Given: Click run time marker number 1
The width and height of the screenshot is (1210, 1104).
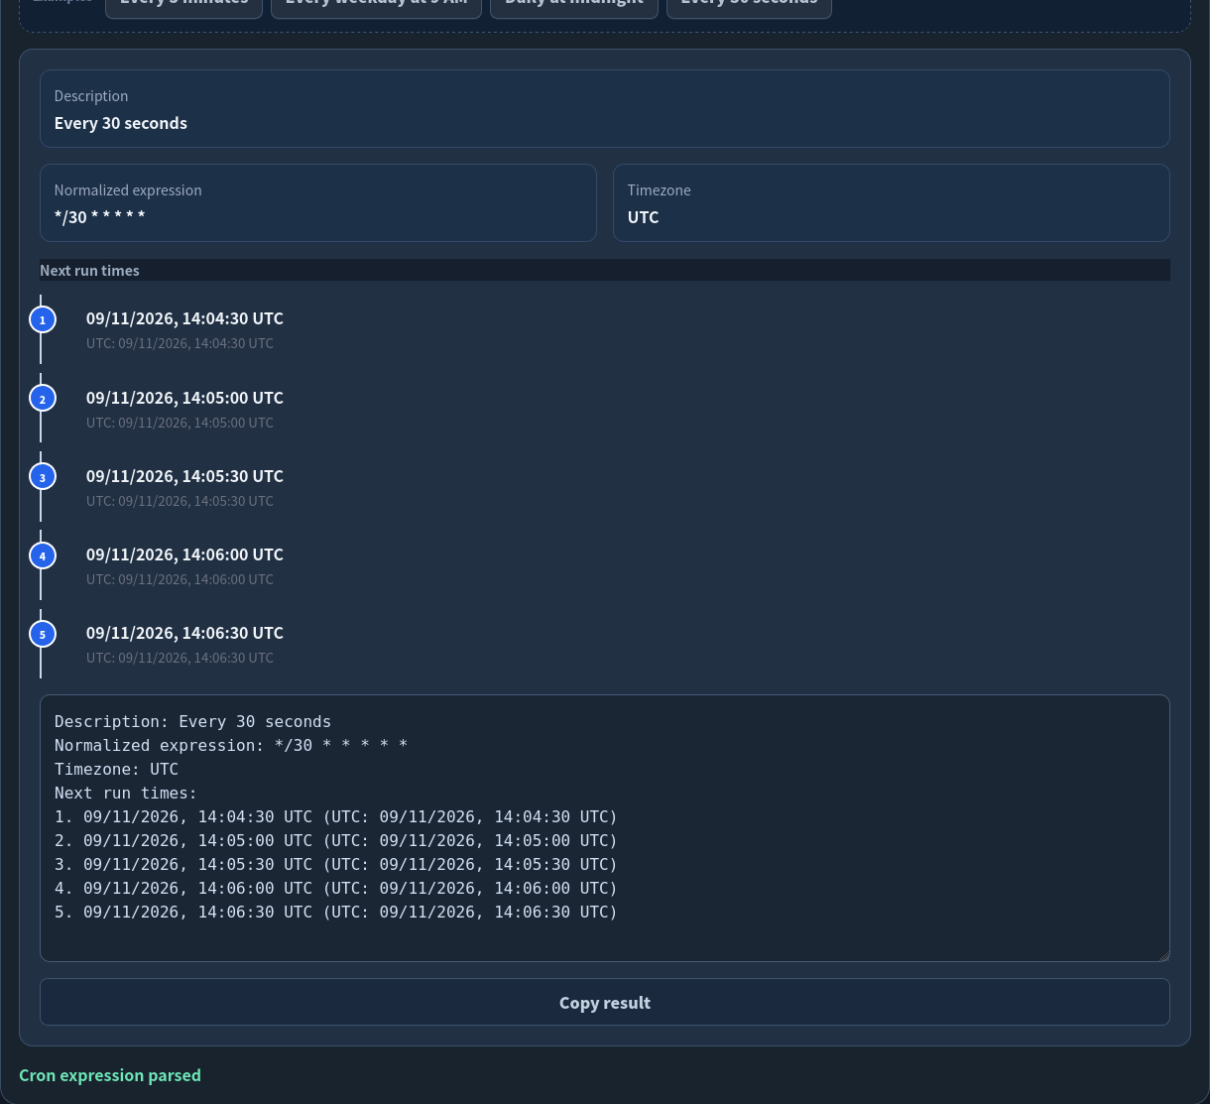Looking at the screenshot, I should pyautogui.click(x=42, y=319).
